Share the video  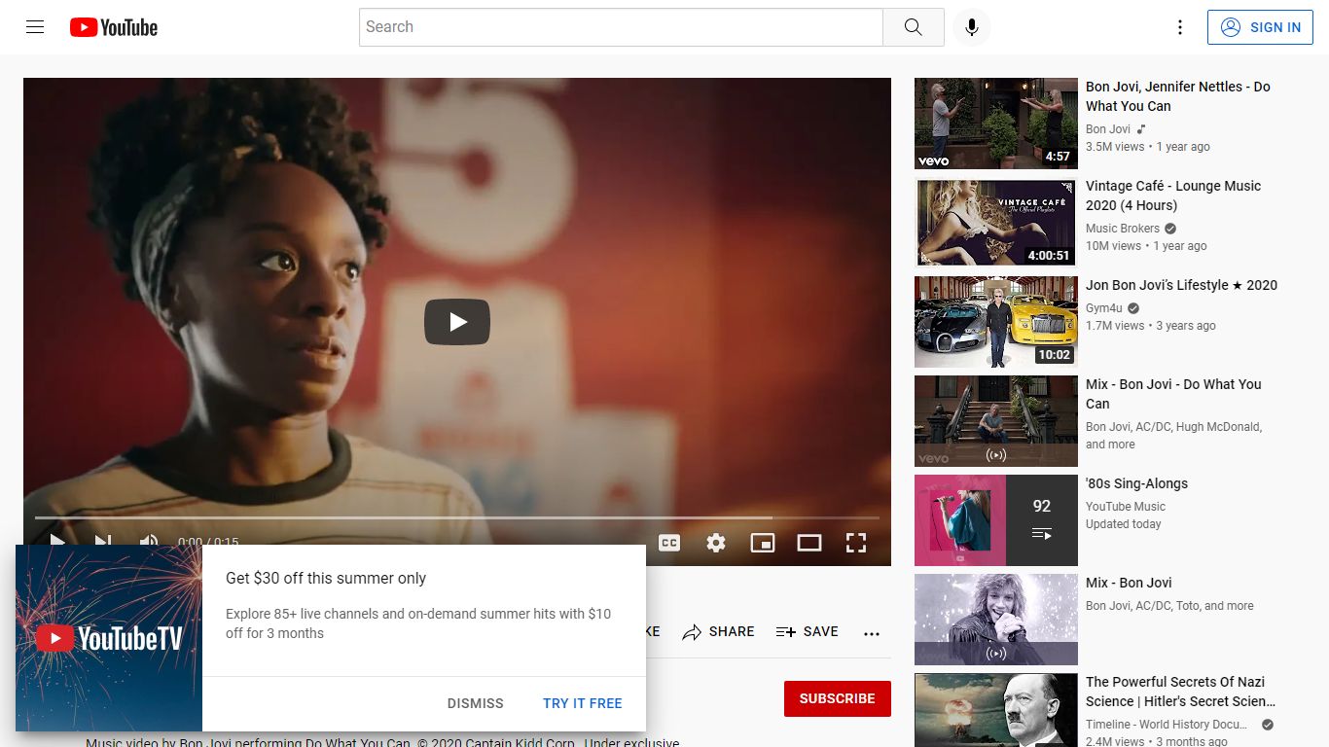click(718, 632)
